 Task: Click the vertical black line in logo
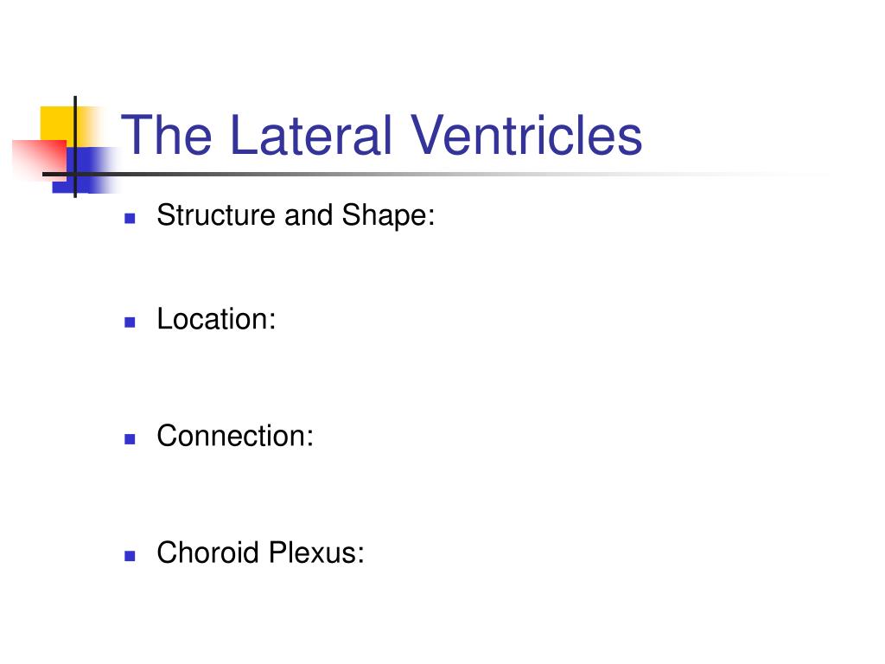tap(75, 147)
